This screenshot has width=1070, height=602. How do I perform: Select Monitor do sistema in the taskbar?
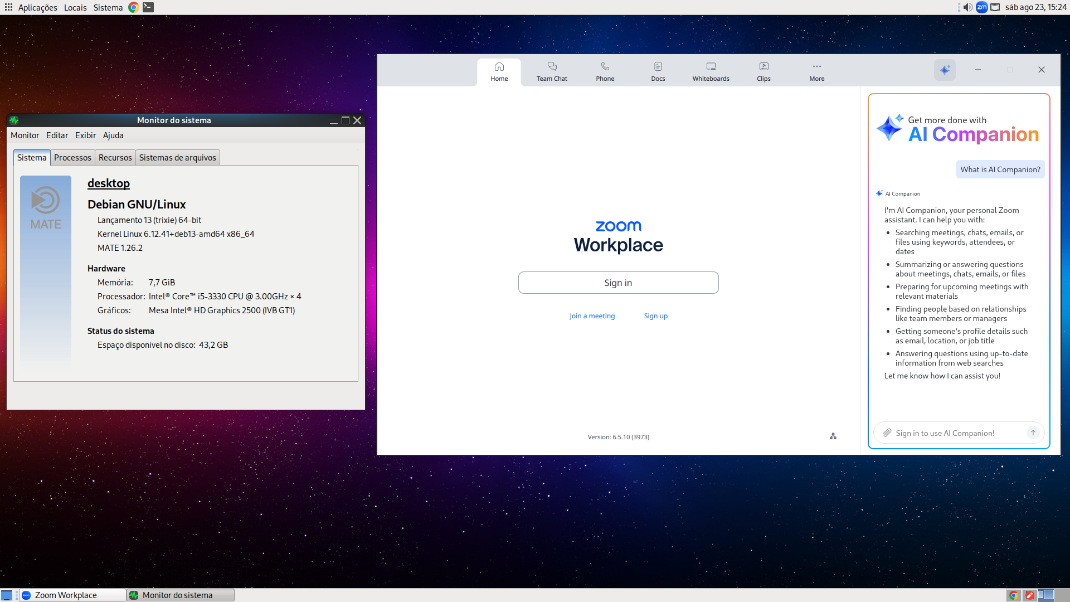181,595
